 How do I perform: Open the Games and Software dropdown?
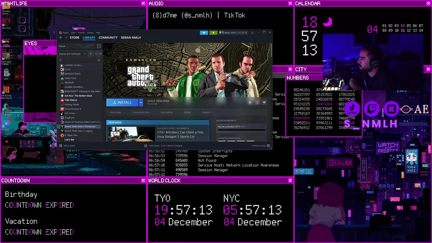(73, 54)
